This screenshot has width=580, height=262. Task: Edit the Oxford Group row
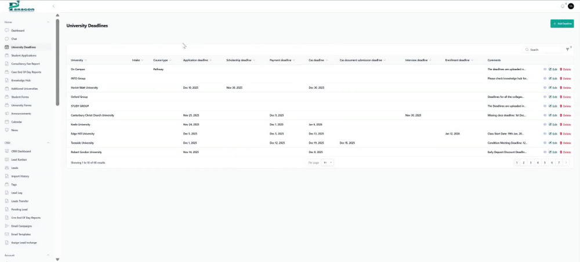click(x=553, y=97)
